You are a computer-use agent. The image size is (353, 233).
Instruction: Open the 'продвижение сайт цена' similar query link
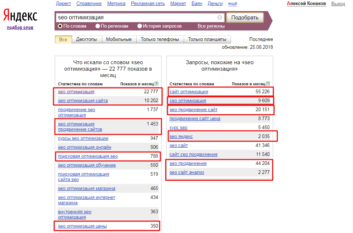tap(195, 119)
